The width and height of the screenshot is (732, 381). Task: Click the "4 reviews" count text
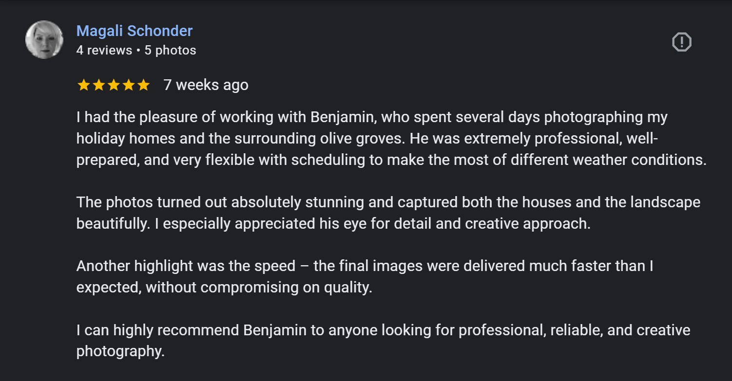coord(104,50)
